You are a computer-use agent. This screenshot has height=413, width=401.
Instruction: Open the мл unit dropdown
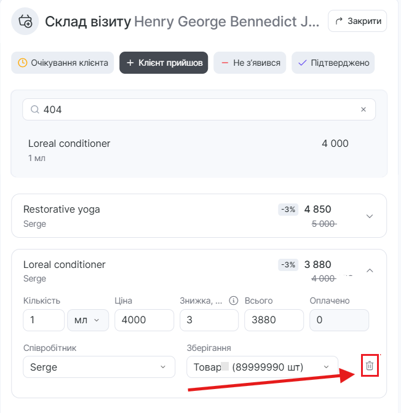88,320
